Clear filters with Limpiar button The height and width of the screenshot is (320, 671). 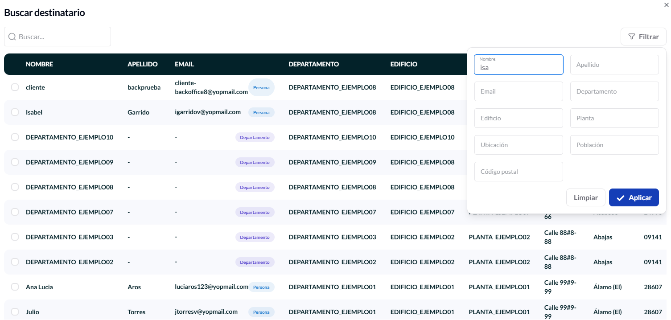coord(585,197)
